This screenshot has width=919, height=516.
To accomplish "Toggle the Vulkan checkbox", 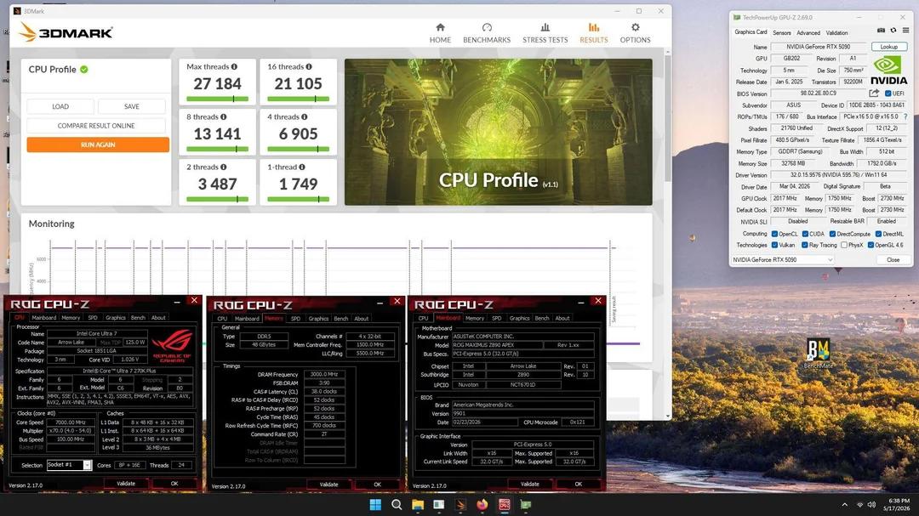I will pyautogui.click(x=775, y=245).
